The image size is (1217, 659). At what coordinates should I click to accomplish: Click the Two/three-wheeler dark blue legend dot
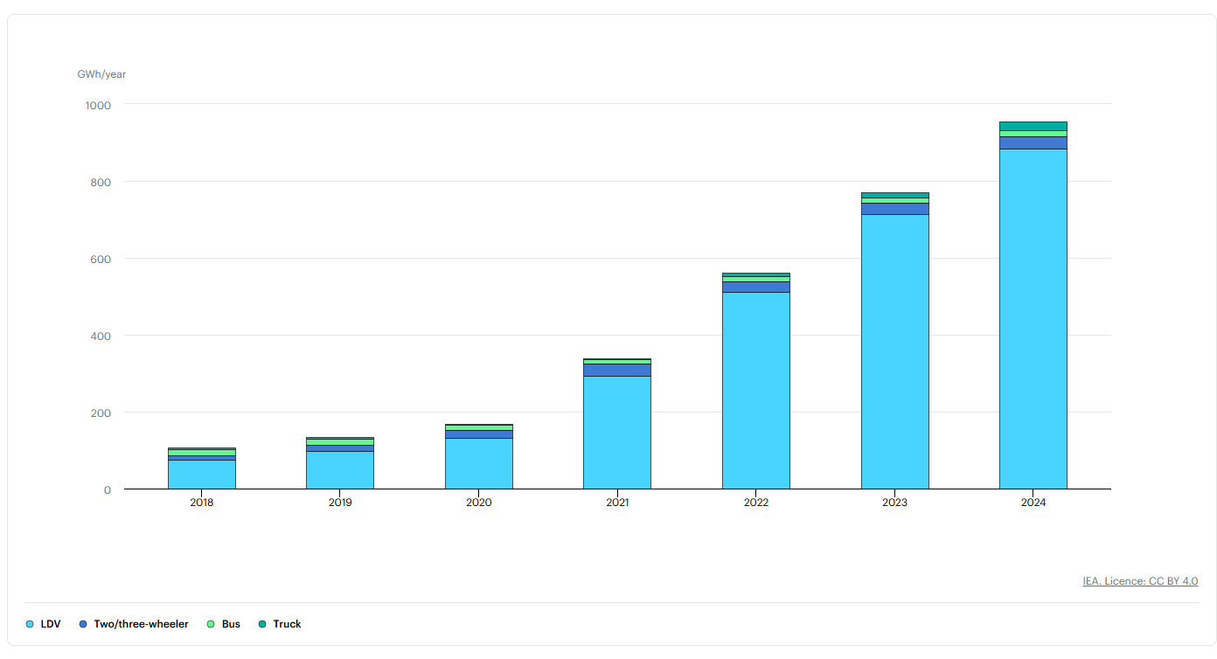[83, 624]
